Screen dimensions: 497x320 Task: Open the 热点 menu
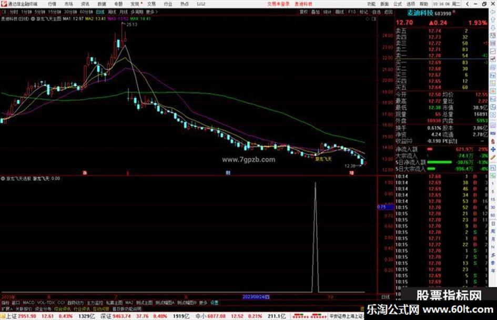(185, 4)
